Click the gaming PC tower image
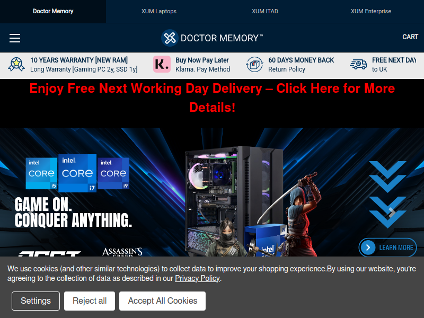The image size is (424, 318). click(234, 201)
